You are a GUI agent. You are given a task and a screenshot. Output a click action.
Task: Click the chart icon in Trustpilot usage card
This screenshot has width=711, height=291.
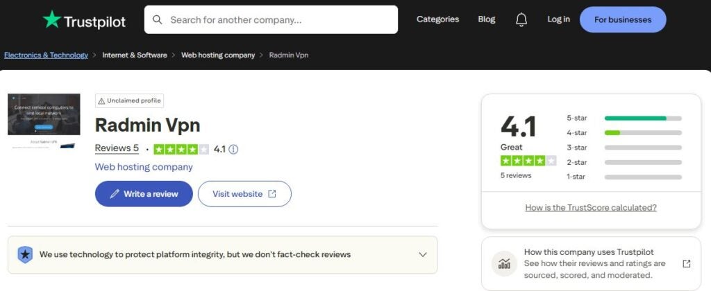504,264
